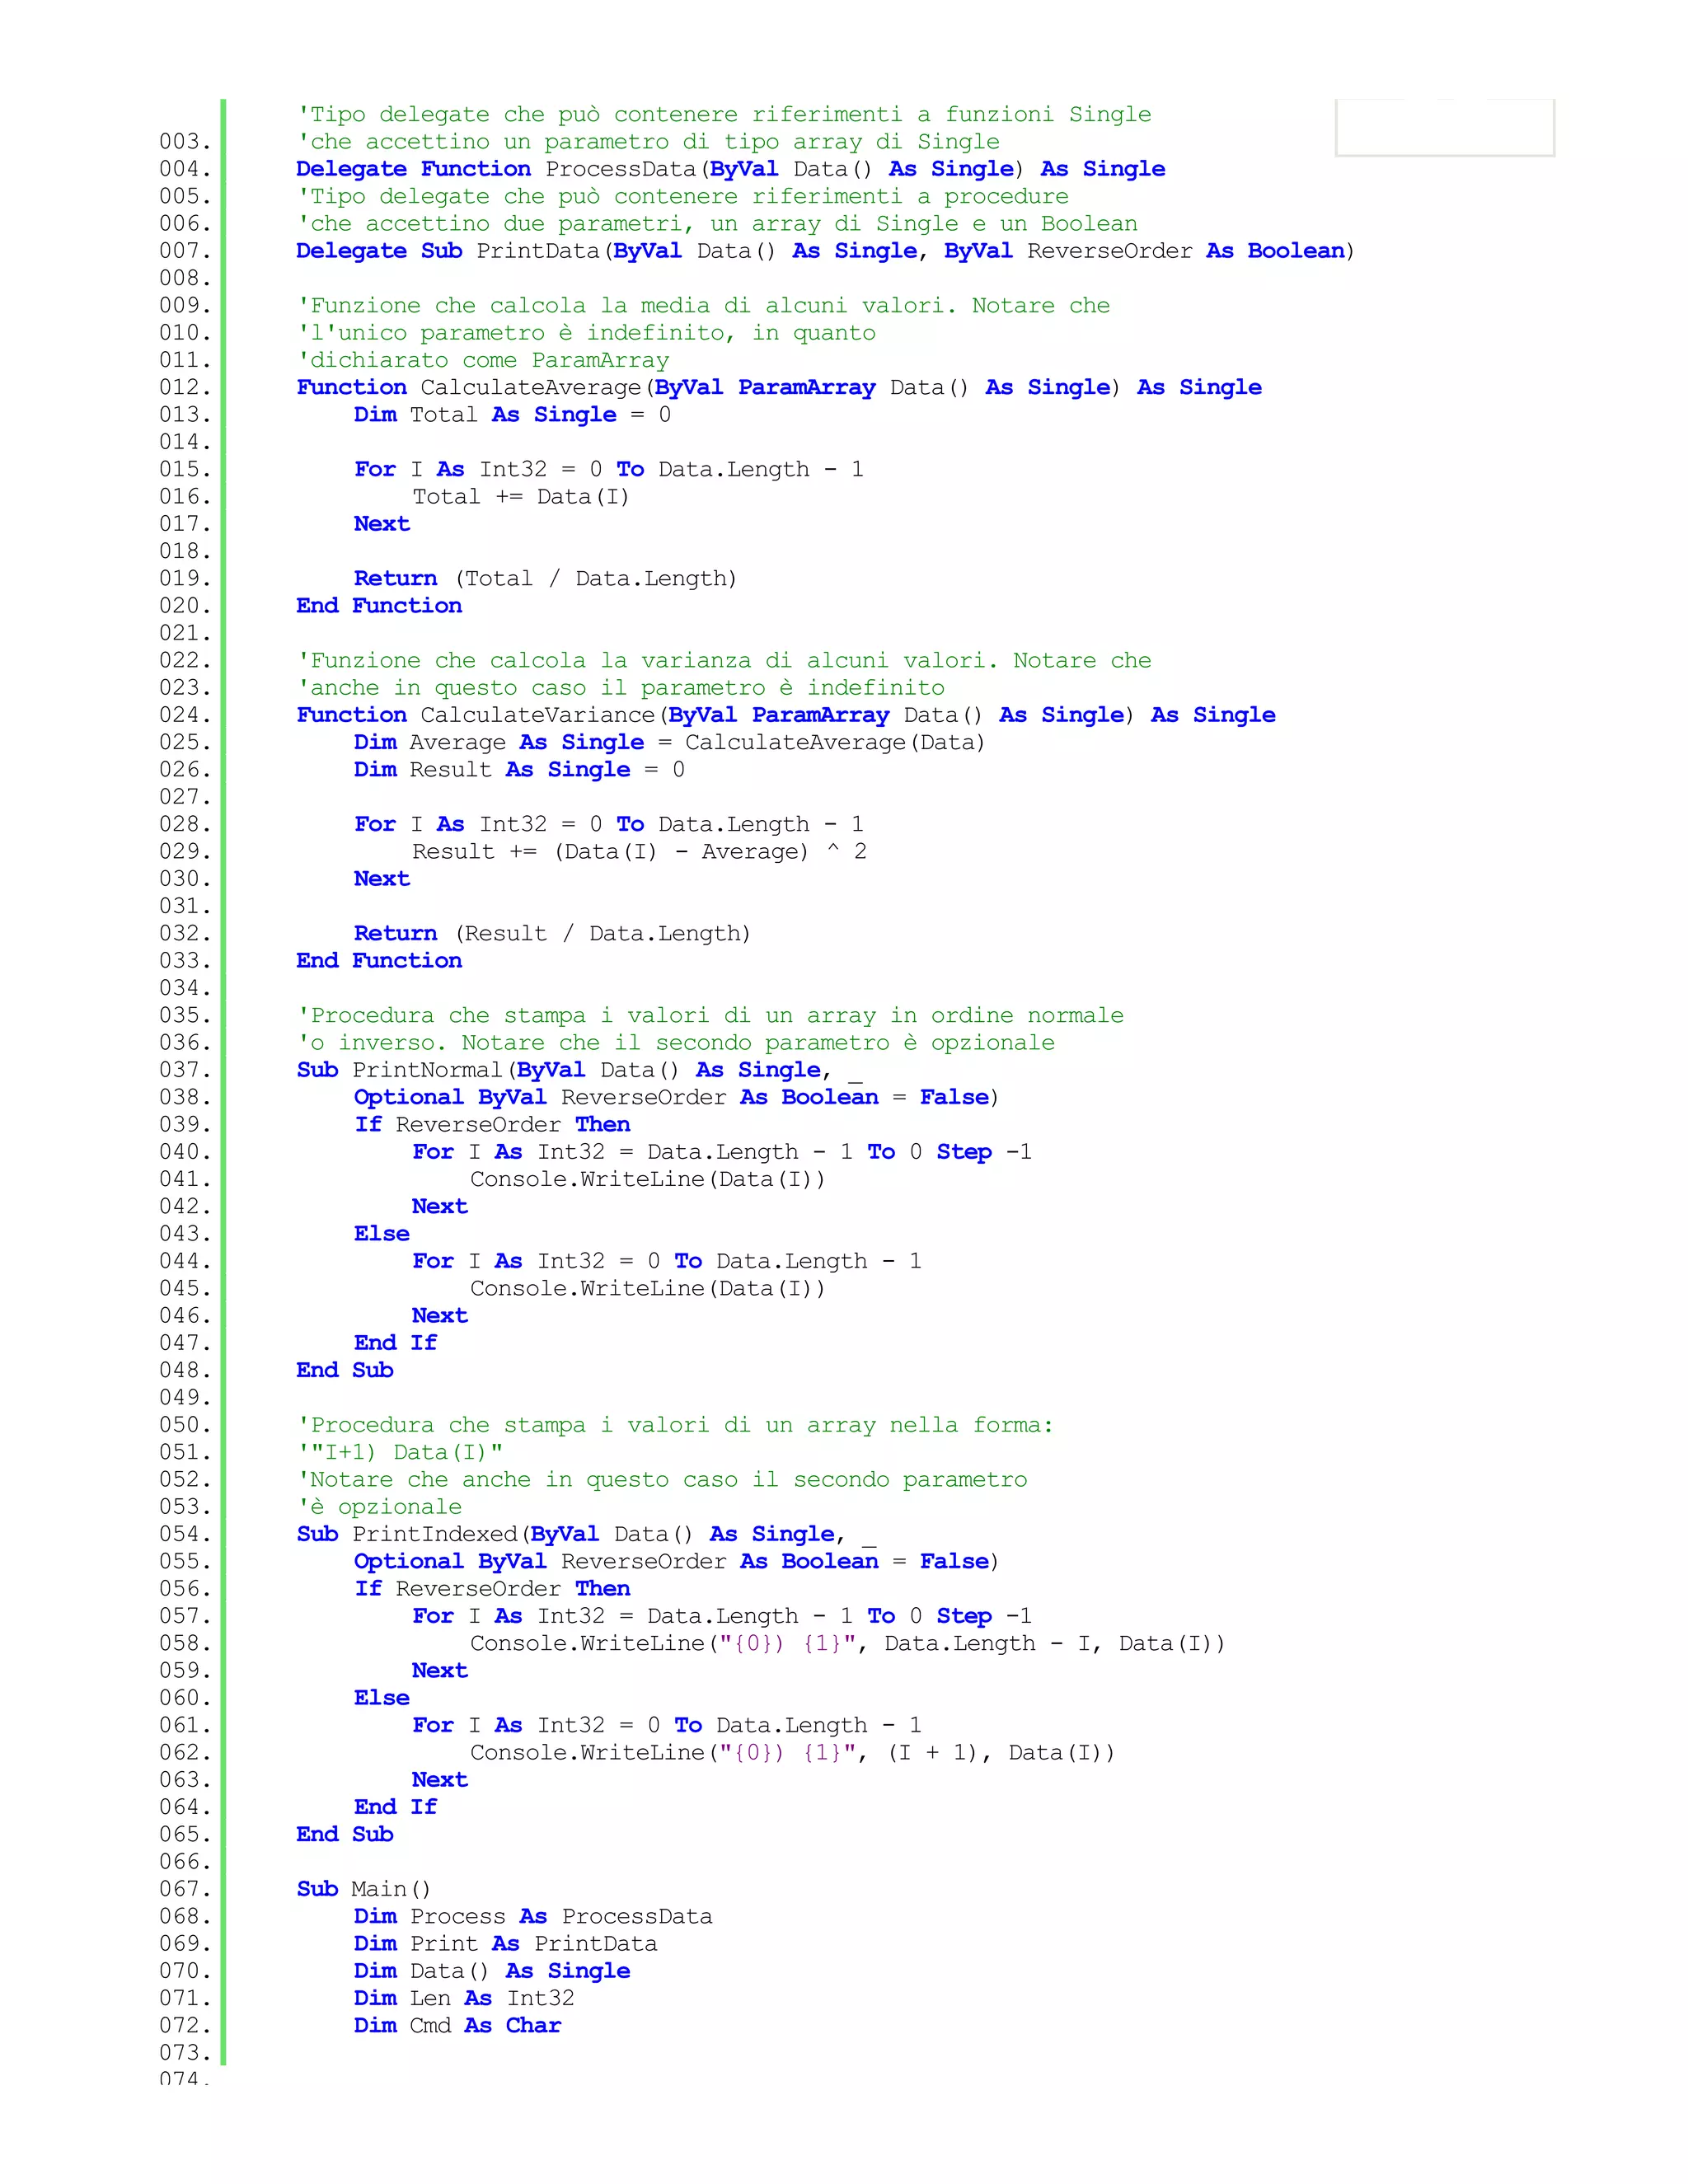Click the 'Total += Data(I)' statement
The image size is (1688, 2184).
tap(521, 497)
